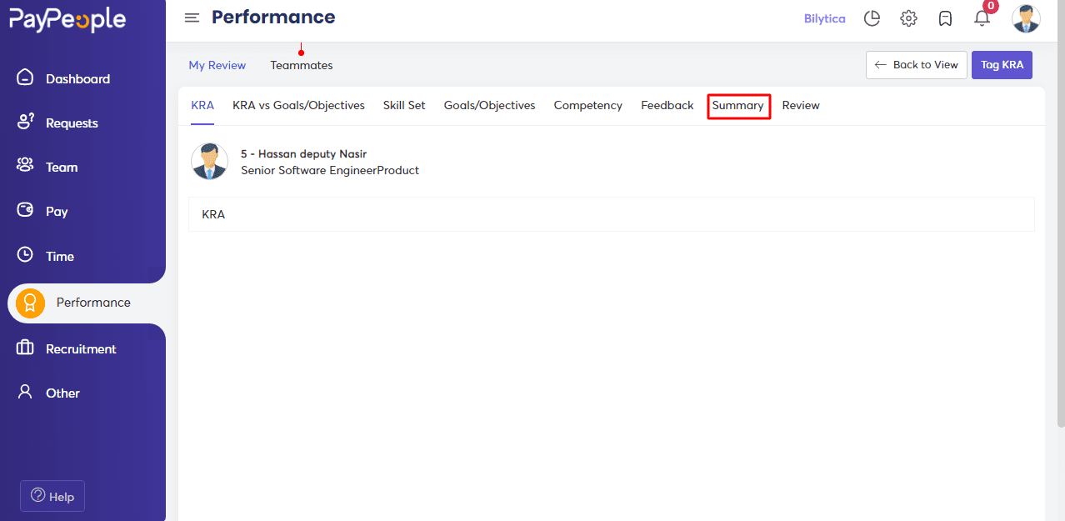Open the Bilytica company link
The width and height of the screenshot is (1065, 521).
[x=824, y=18]
